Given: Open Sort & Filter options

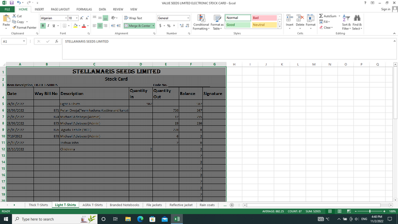Looking at the screenshot, I should [x=346, y=22].
